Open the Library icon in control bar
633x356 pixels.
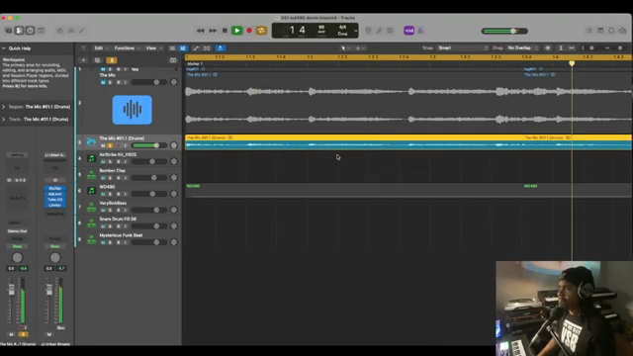pyautogui.click(x=8, y=31)
